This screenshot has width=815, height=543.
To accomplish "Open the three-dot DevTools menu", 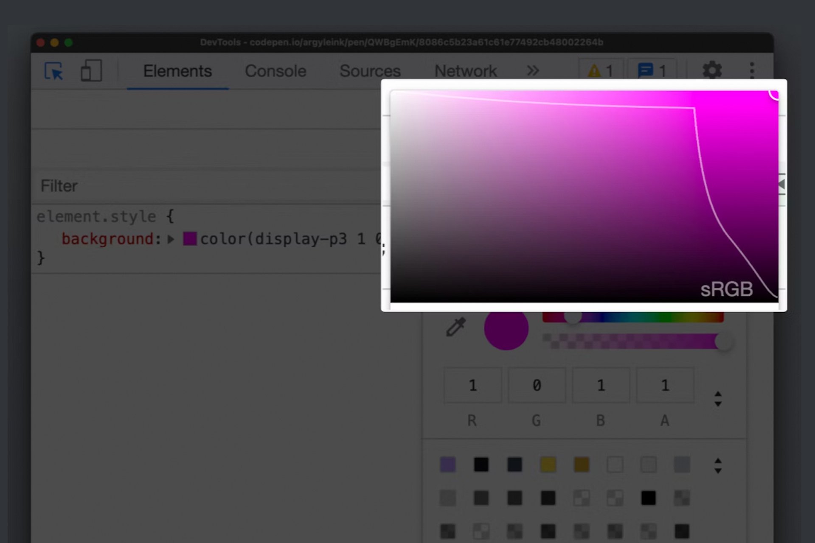I will coord(752,70).
